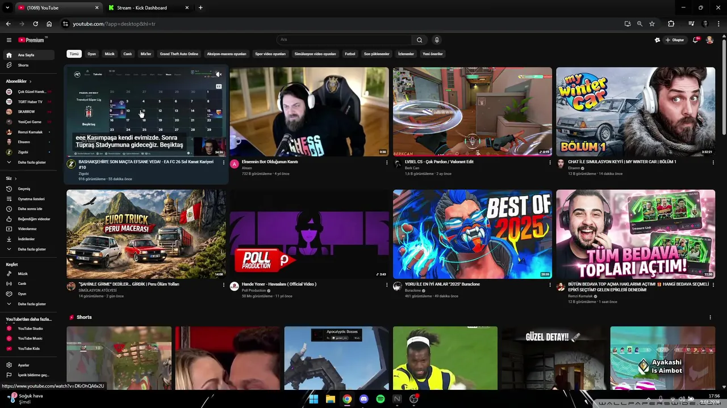Open Chrome media controls icon
This screenshot has width=727, height=408.
[691, 24]
